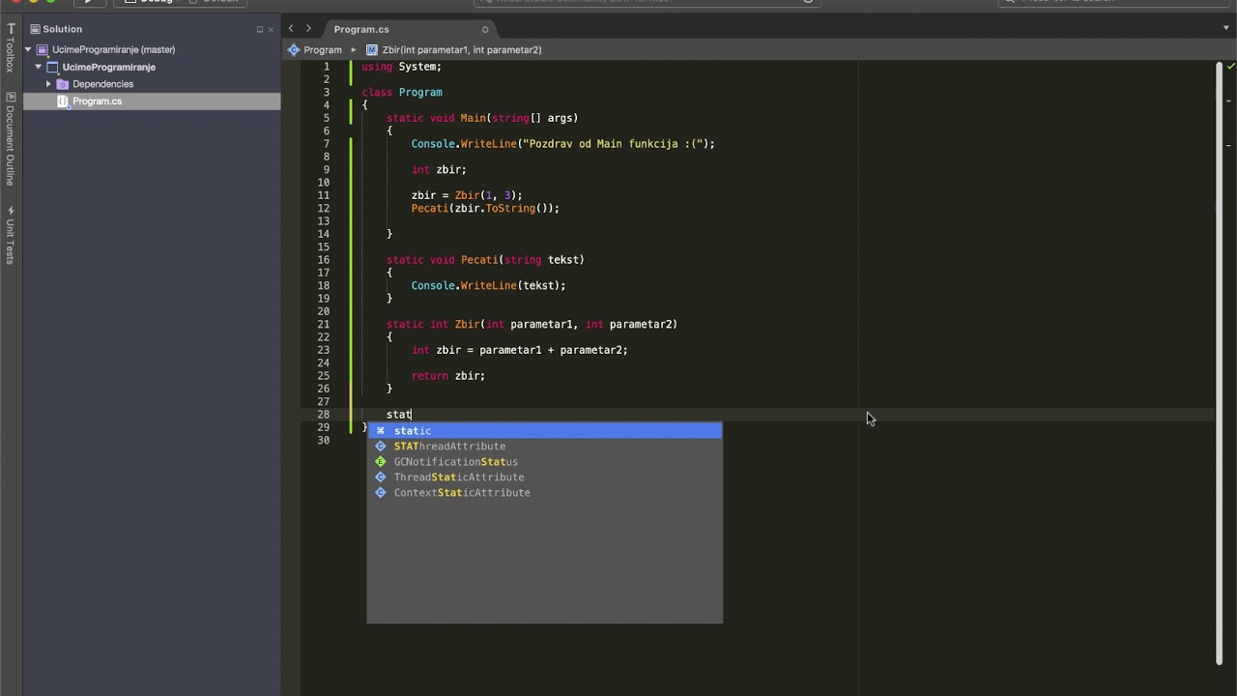Click the 'Main(string[] args)' method signature
Viewport: 1237px width, 696px height.
(x=519, y=118)
